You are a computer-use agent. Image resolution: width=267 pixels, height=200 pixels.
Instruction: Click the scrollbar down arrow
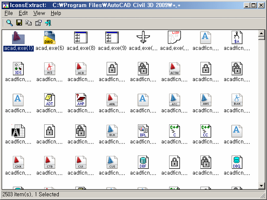pyautogui.click(x=261, y=185)
